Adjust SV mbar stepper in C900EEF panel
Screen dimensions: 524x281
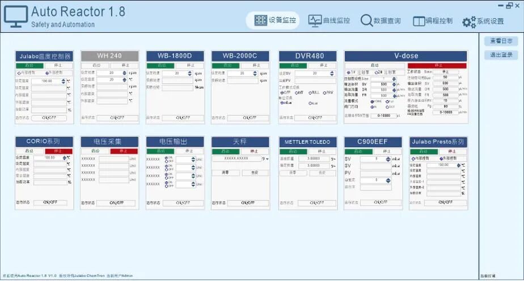point(388,160)
